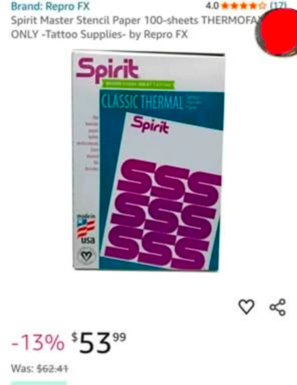This screenshot has height=385, width=297.
Task: Tap the red circular floating bubble
Action: [x=279, y=31]
